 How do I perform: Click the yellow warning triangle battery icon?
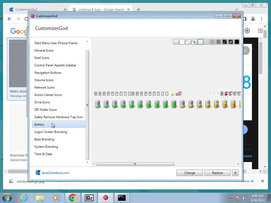tap(172, 94)
